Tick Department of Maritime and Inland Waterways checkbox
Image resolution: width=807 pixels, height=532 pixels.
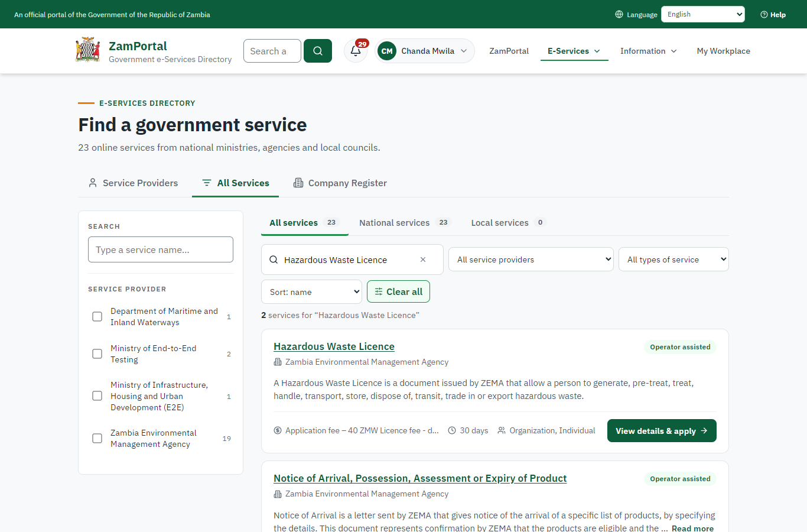(x=97, y=317)
